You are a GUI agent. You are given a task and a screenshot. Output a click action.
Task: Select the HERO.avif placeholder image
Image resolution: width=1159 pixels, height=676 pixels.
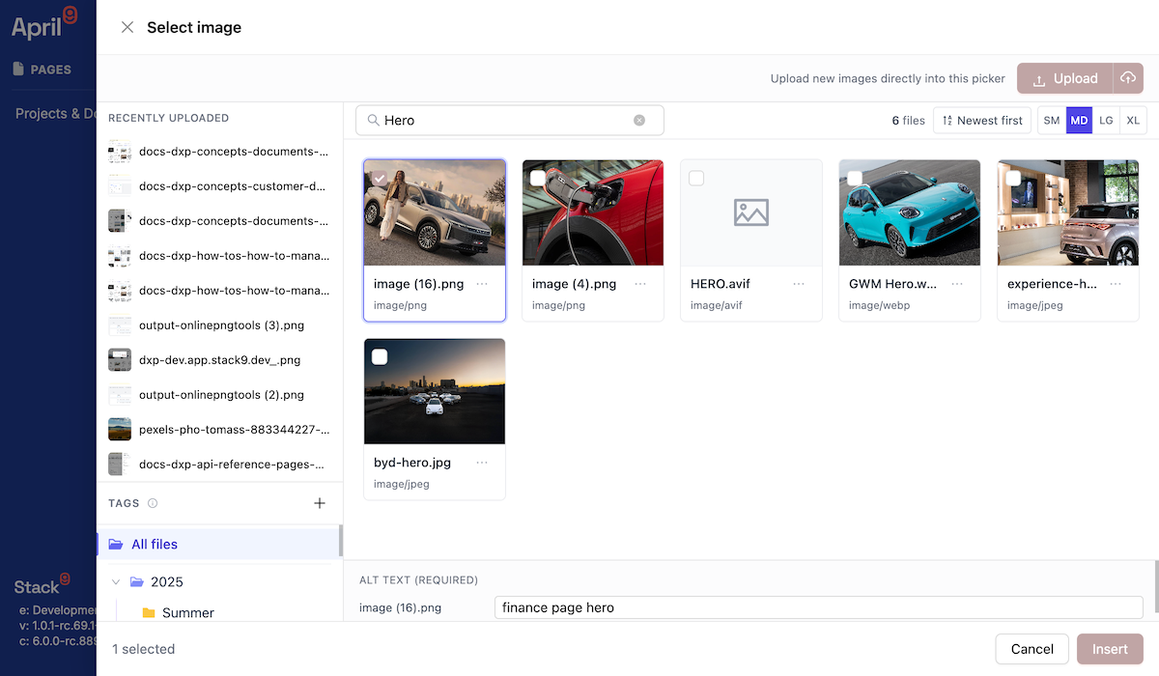[751, 212]
